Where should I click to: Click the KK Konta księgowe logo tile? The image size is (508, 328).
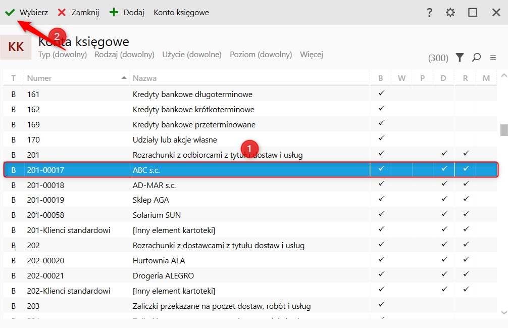coord(17,47)
